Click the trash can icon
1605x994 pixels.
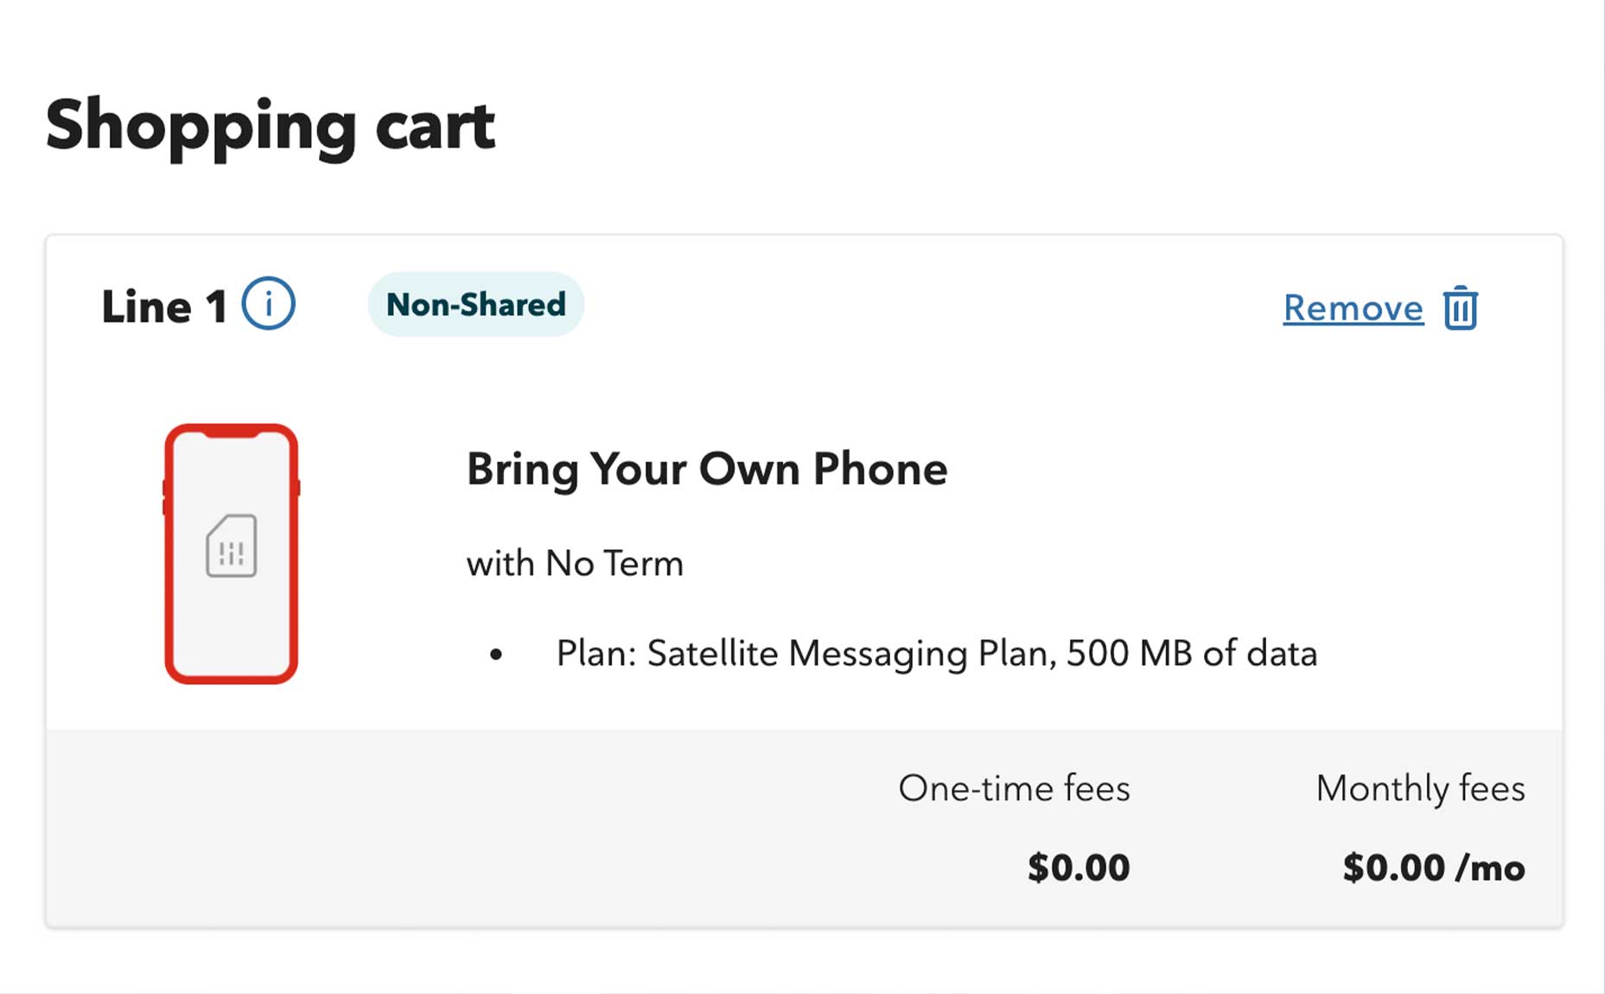tap(1460, 307)
